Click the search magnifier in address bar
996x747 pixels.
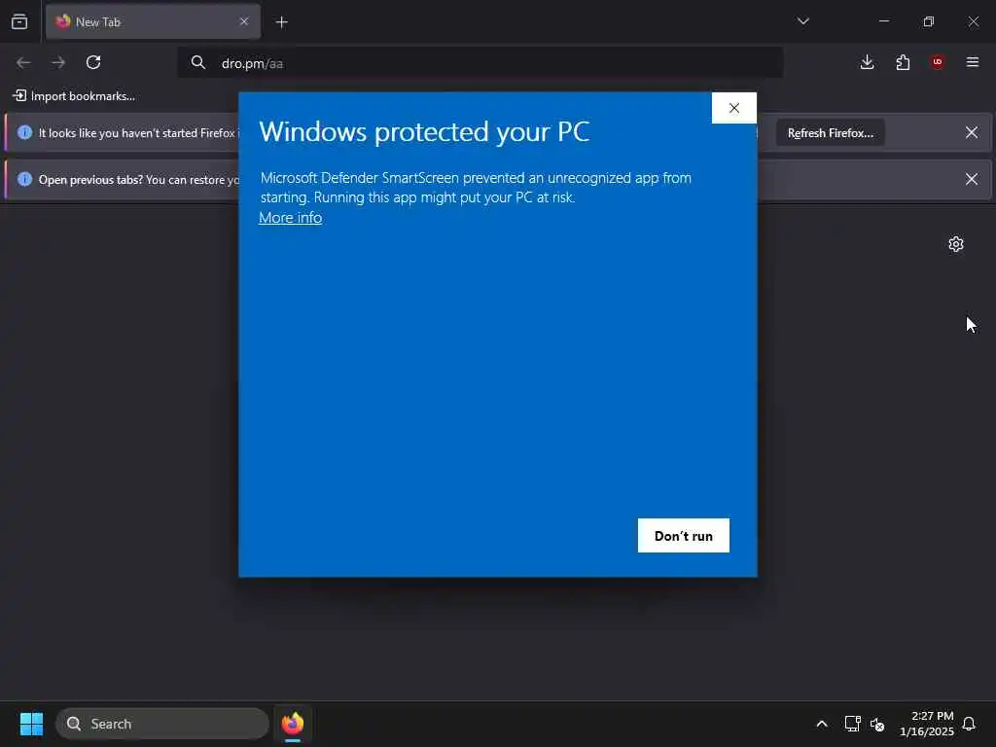(x=198, y=63)
